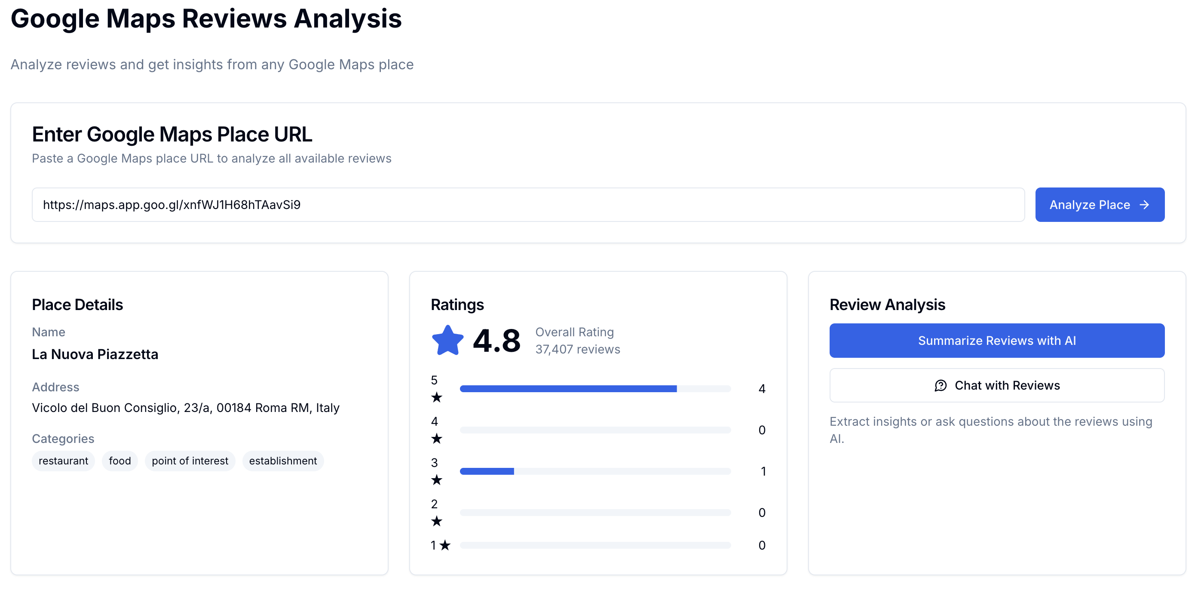Select the restaurant category tag

63,461
